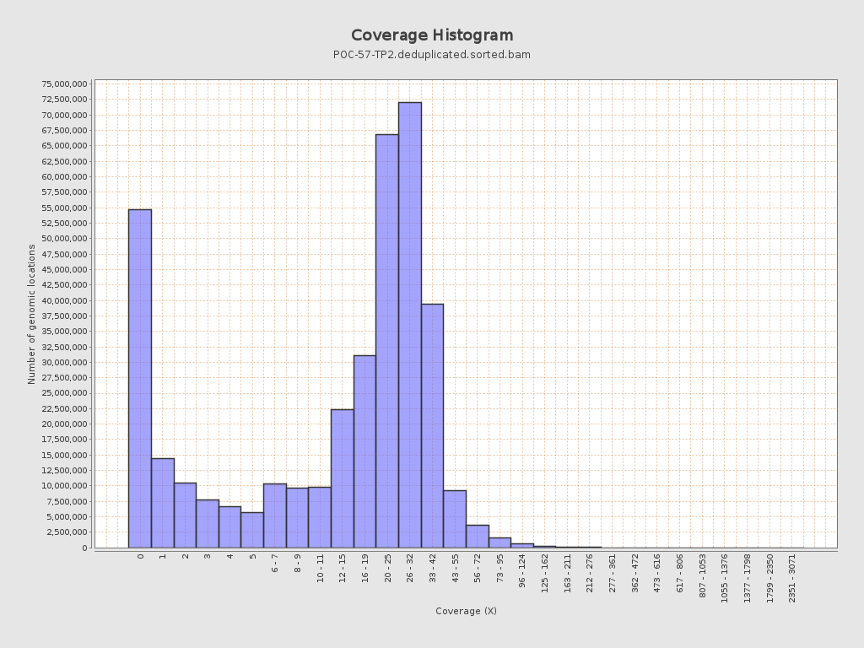Image resolution: width=864 pixels, height=648 pixels.
Task: Click the bar for coverage 5
Action: pyautogui.click(x=252, y=530)
